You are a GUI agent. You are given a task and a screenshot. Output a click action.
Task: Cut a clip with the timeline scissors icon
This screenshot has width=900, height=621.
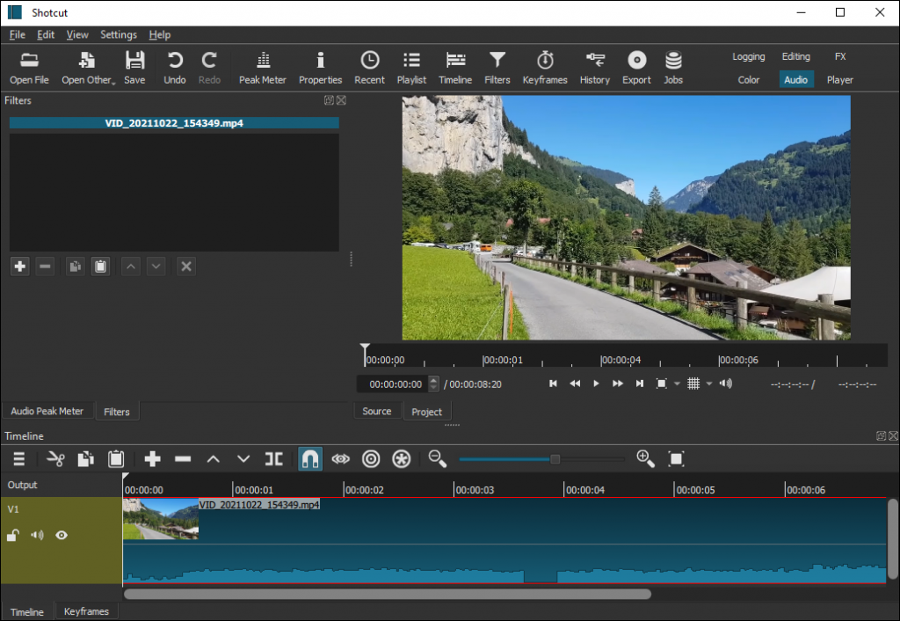pyautogui.click(x=54, y=458)
